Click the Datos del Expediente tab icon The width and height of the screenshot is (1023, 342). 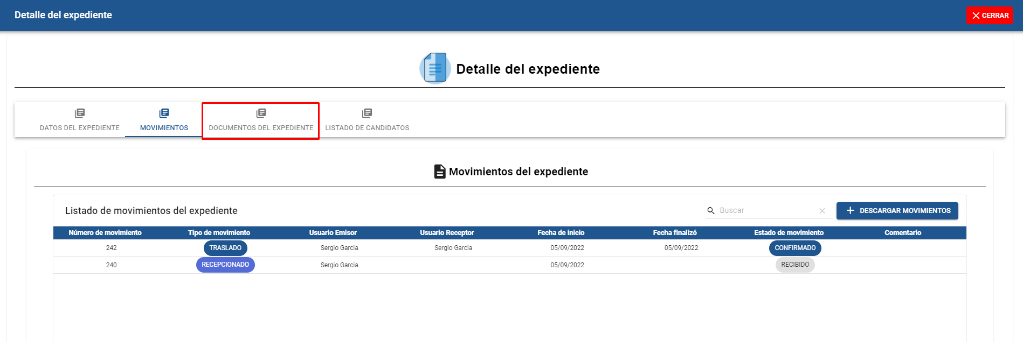point(80,113)
